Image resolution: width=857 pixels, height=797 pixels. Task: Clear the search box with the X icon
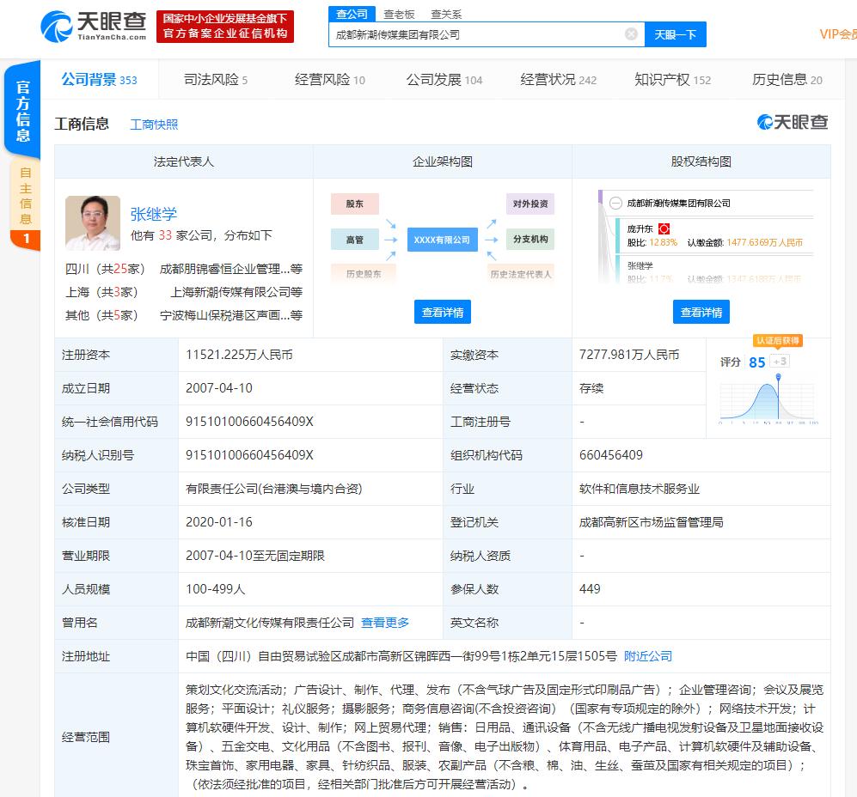(631, 33)
